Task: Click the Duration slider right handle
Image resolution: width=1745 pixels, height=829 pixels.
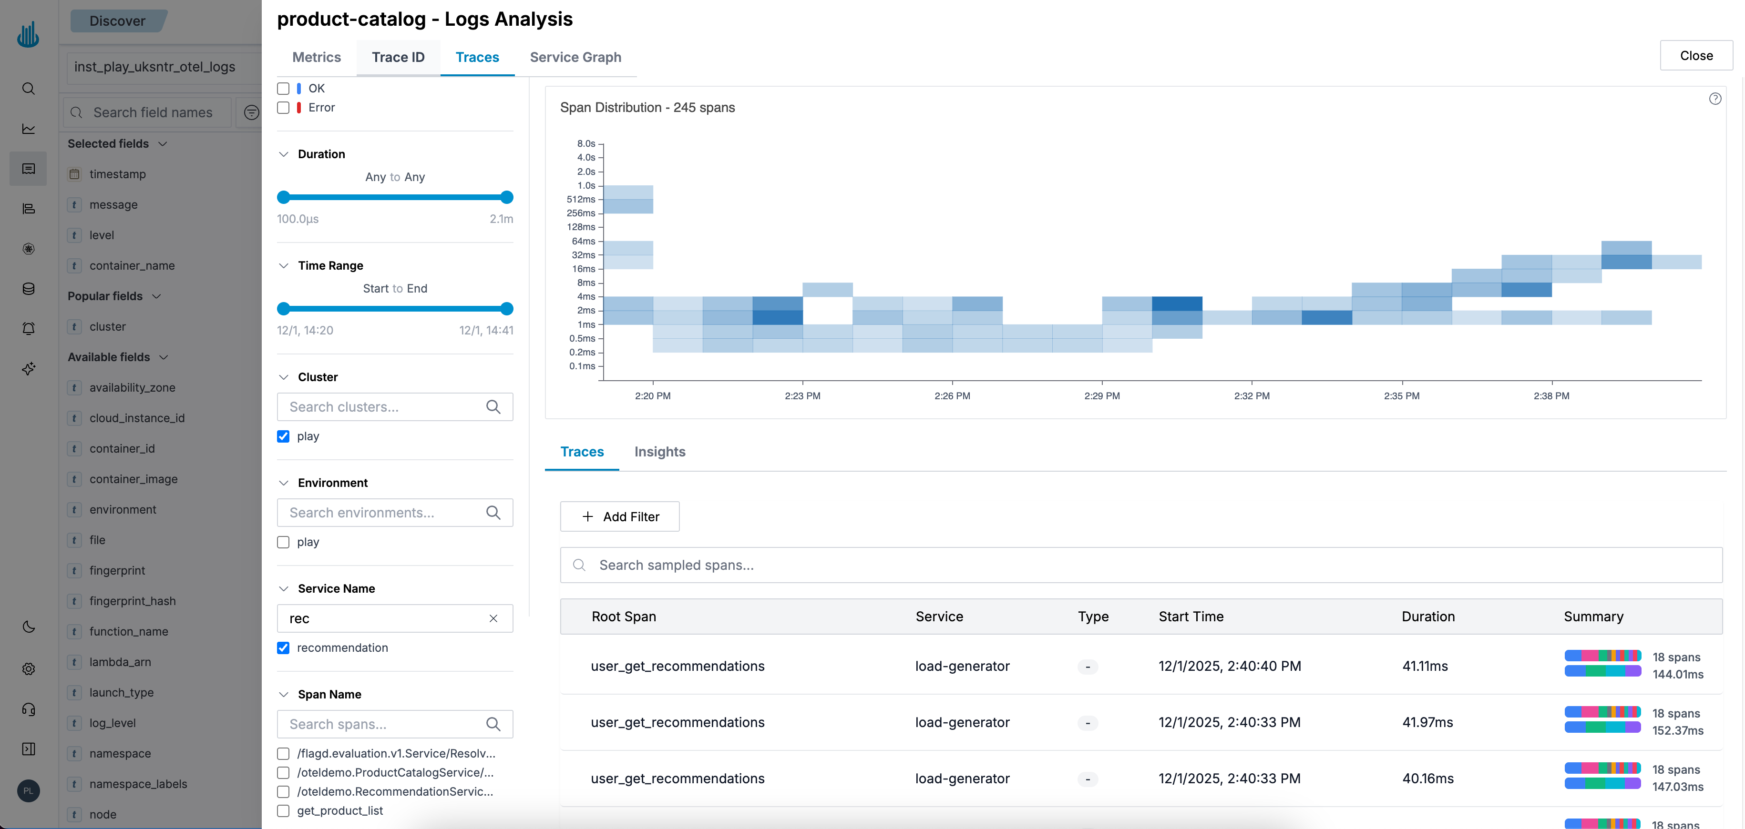Action: pyautogui.click(x=507, y=198)
